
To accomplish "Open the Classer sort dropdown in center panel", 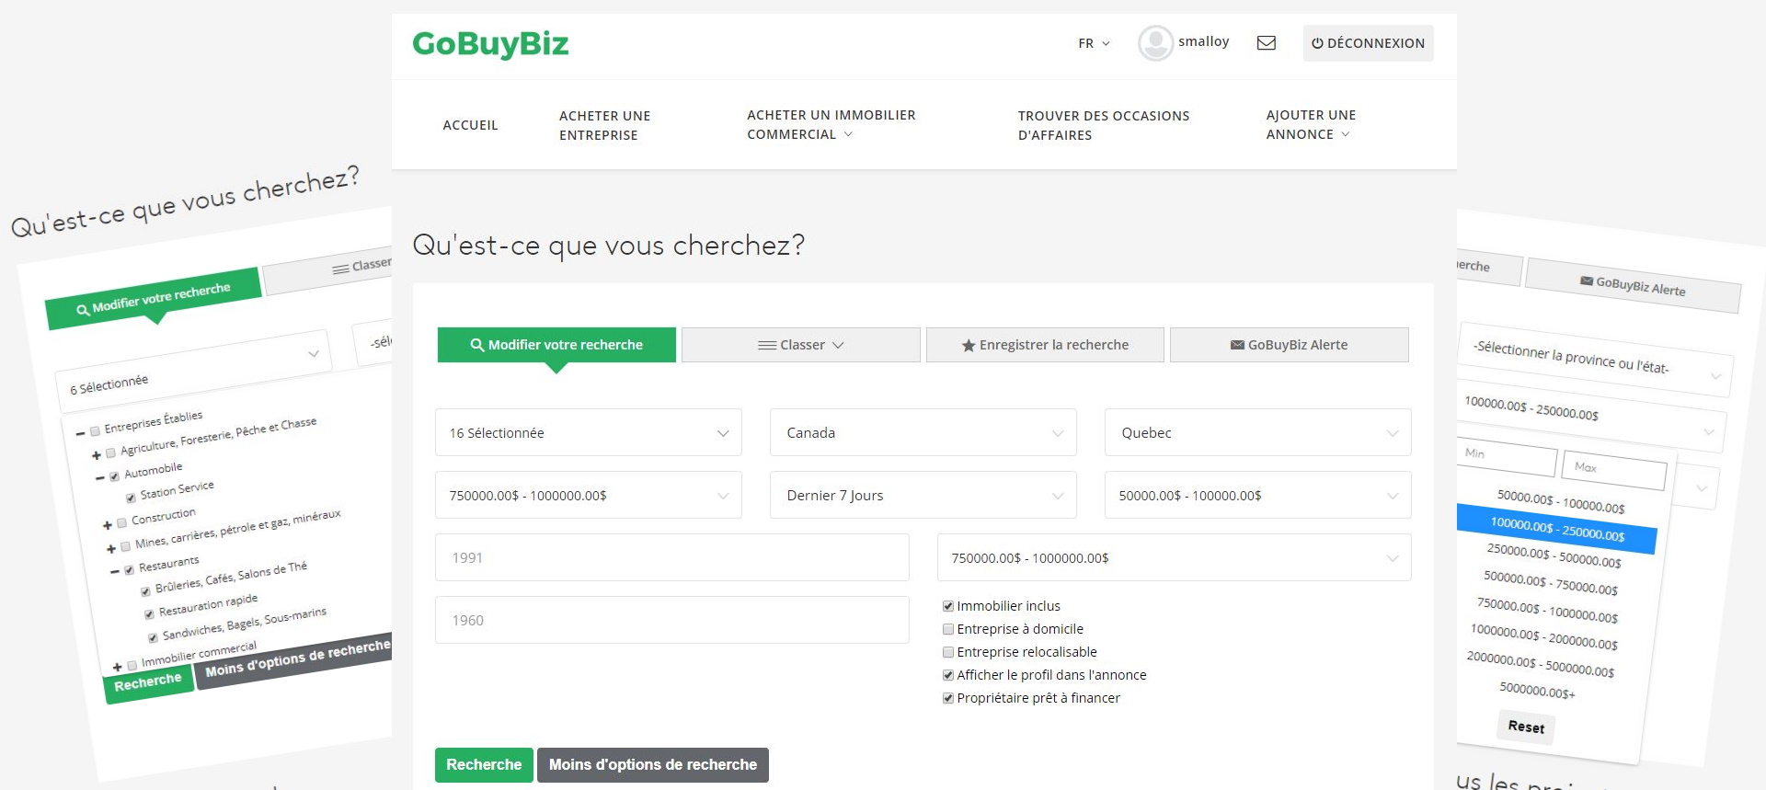I will 800,345.
